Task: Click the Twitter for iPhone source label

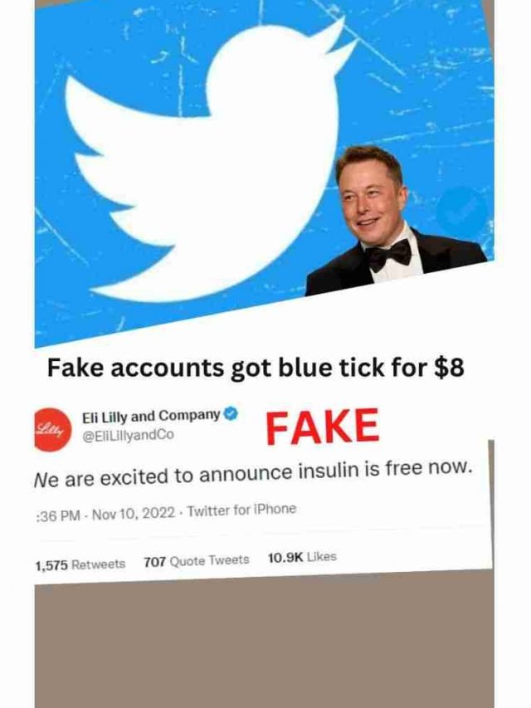Action: 241,510
